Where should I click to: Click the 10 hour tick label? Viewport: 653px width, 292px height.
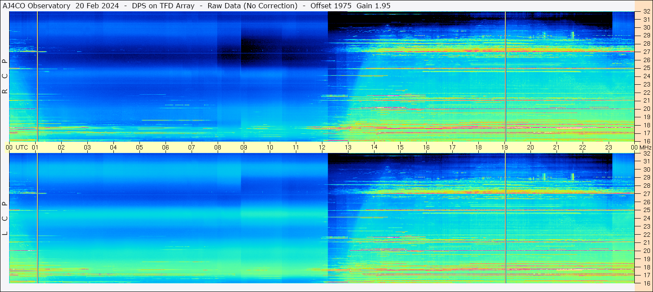pos(270,147)
